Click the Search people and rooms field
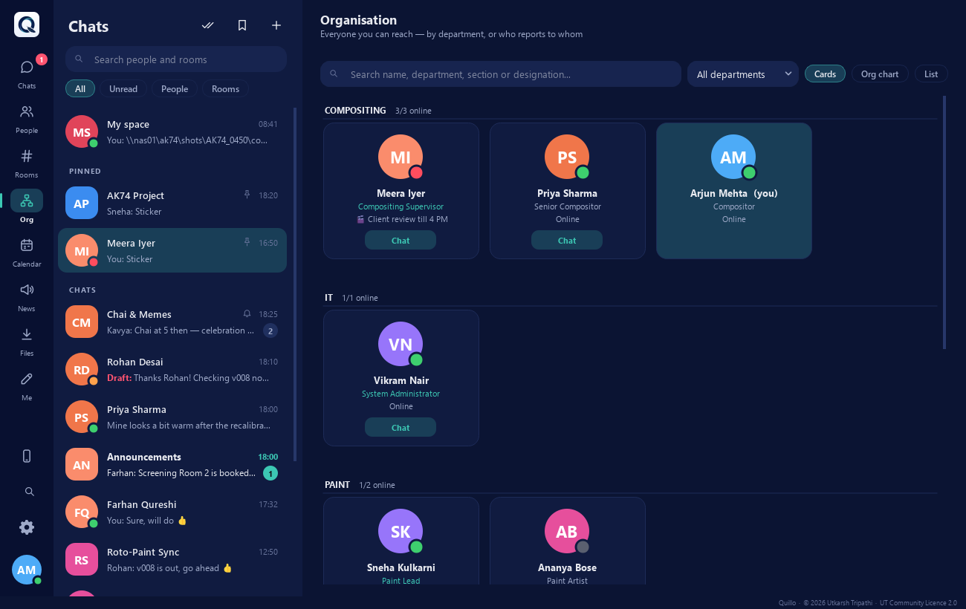 [176, 59]
